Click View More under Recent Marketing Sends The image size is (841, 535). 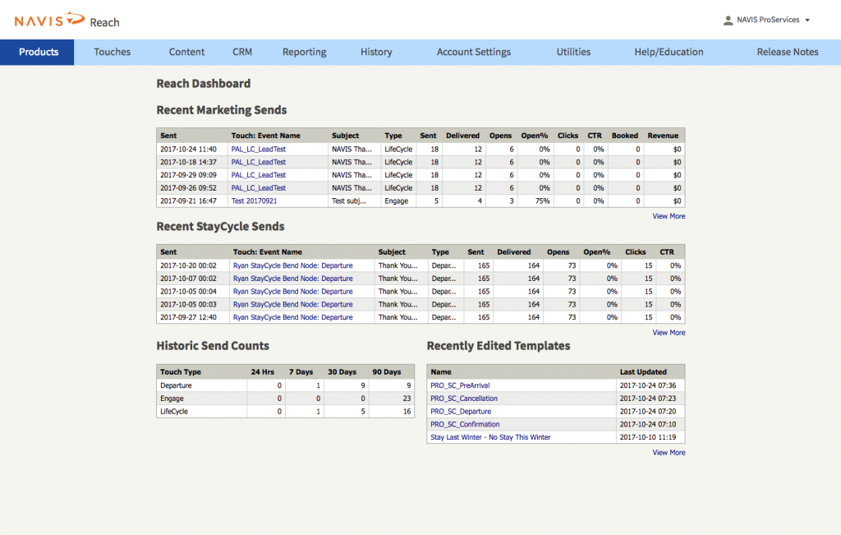coord(669,216)
